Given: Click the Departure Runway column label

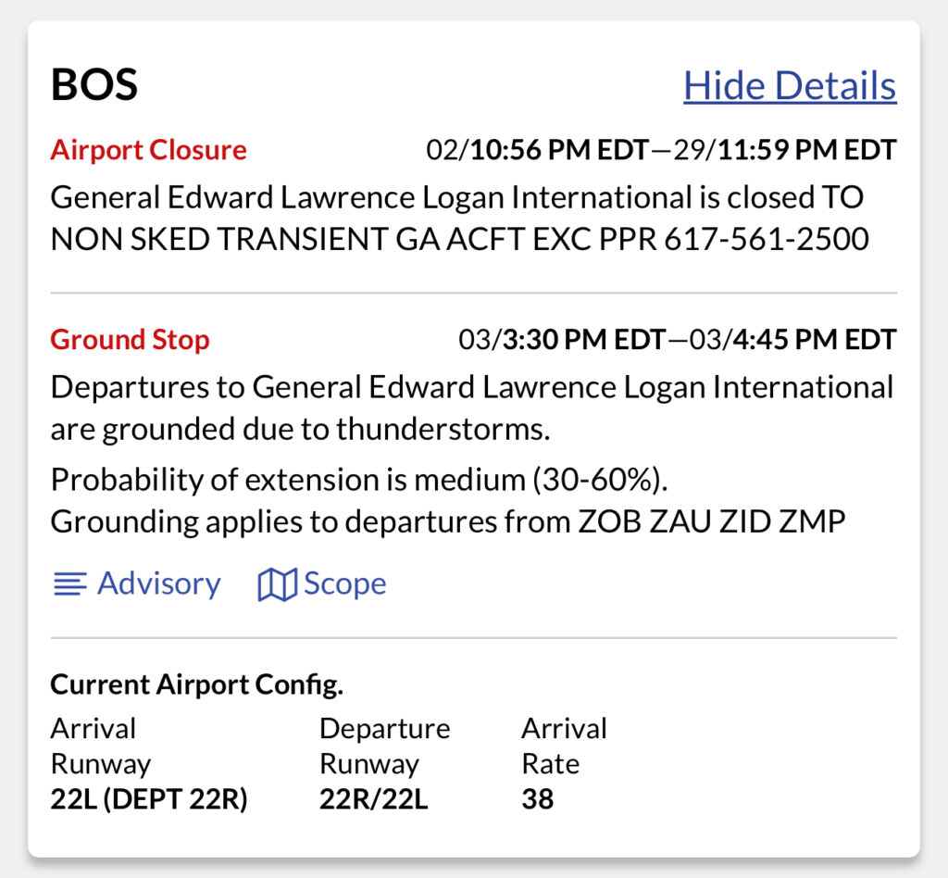Looking at the screenshot, I should tap(384, 746).
